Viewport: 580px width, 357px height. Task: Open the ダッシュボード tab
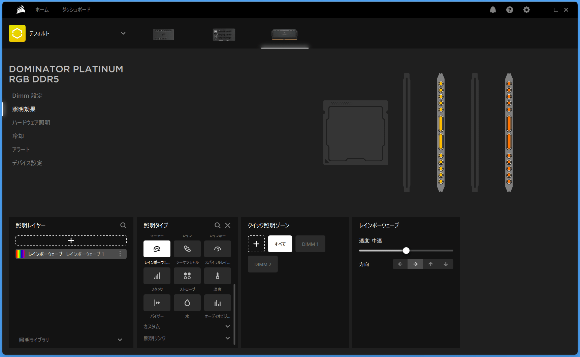(76, 10)
